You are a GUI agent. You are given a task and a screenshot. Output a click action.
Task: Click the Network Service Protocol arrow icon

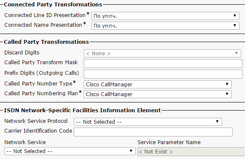pos(217,121)
